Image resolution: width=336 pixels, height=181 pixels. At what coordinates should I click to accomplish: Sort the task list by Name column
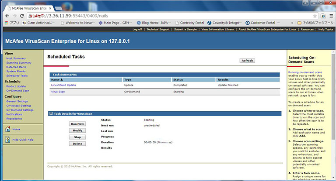point(57,80)
